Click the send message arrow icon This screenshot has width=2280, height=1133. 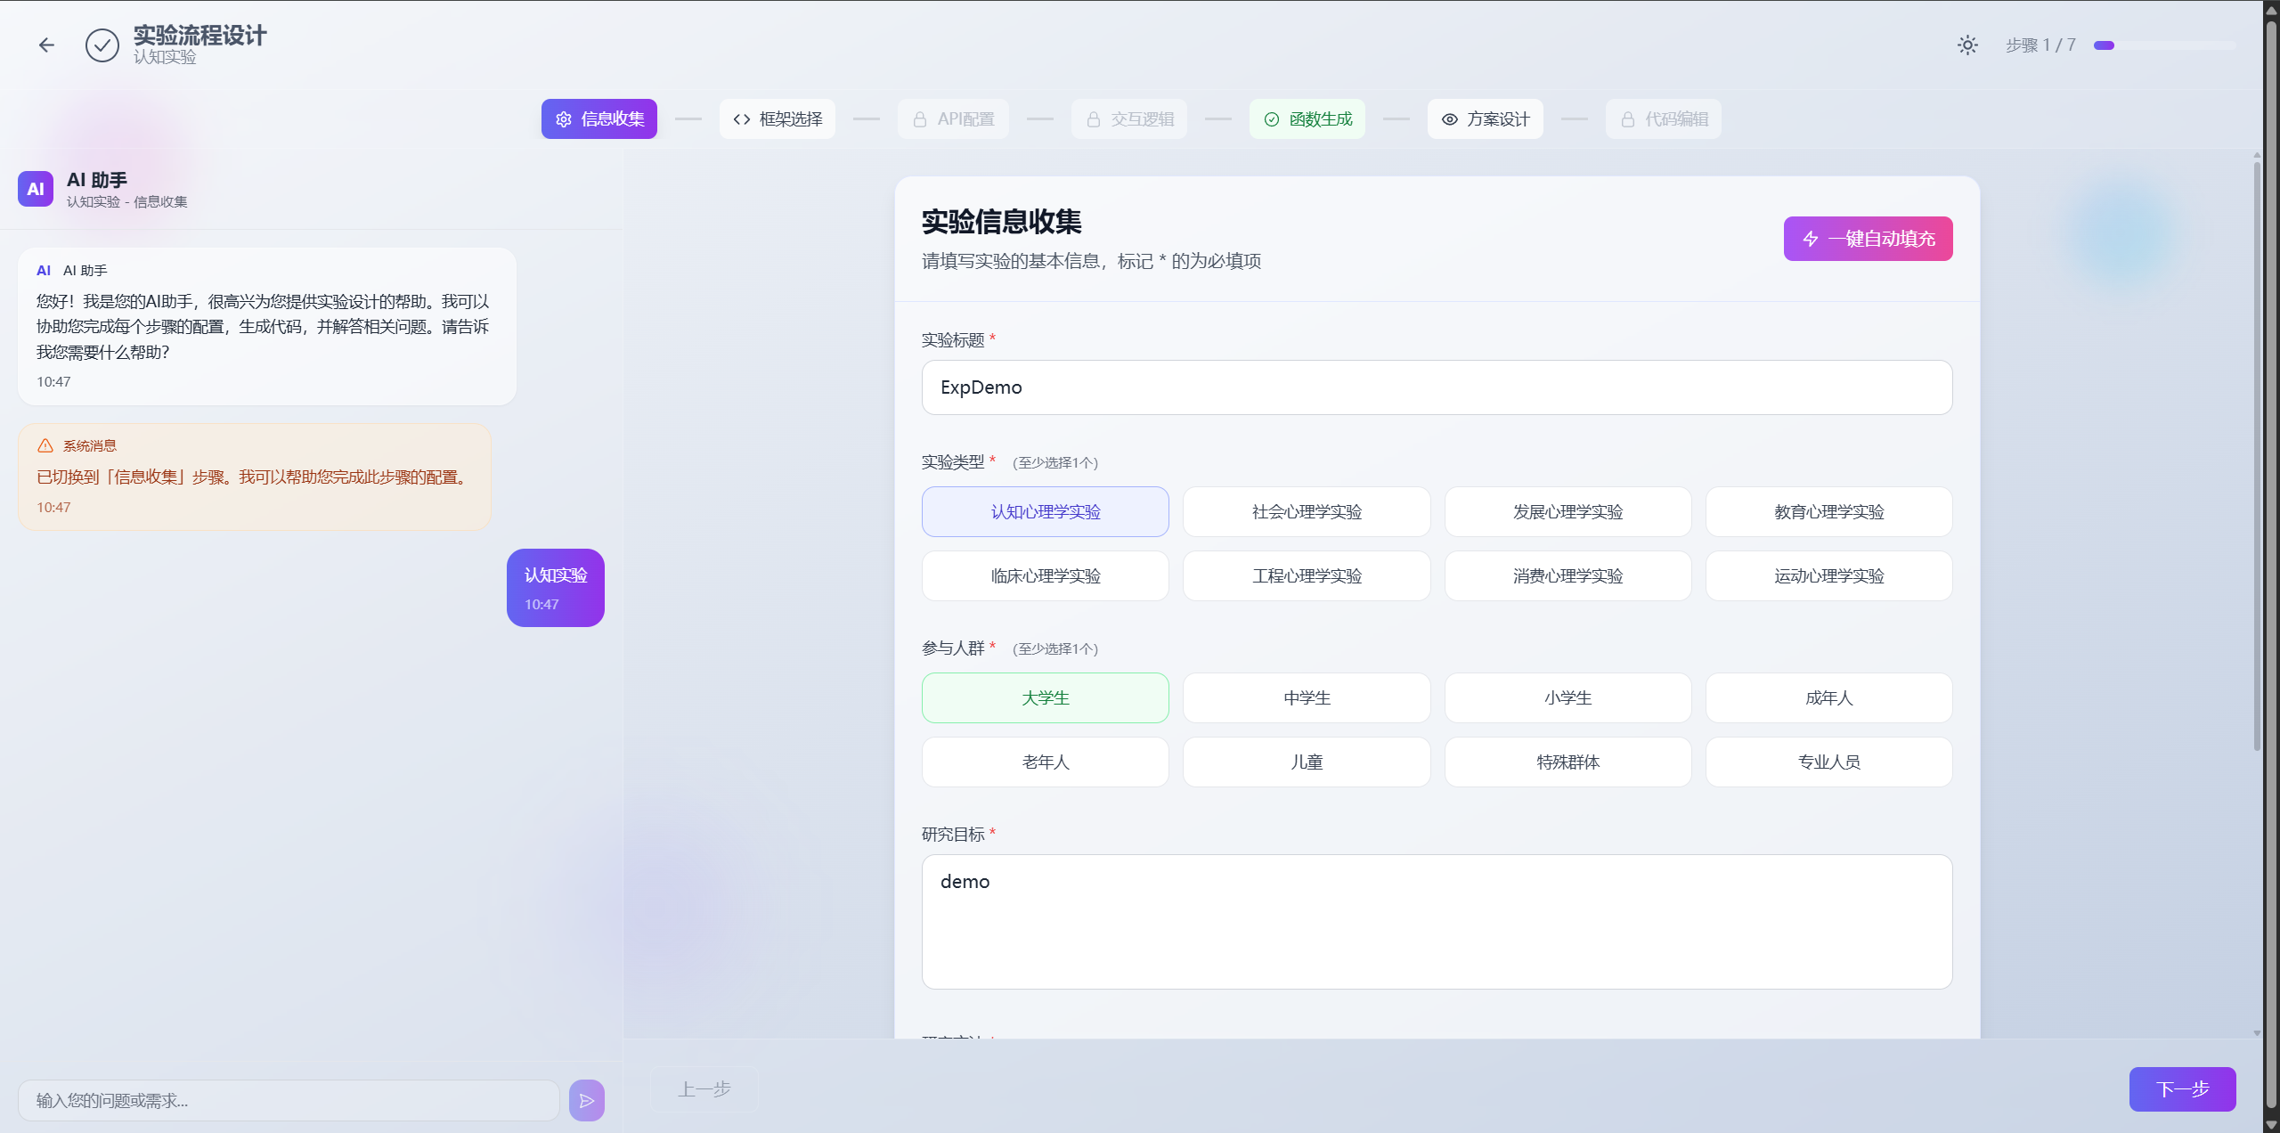[x=587, y=1100]
